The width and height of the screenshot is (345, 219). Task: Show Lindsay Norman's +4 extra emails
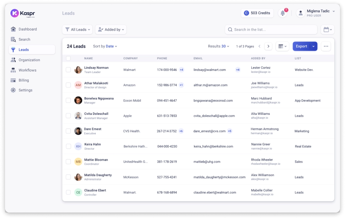[x=238, y=70]
